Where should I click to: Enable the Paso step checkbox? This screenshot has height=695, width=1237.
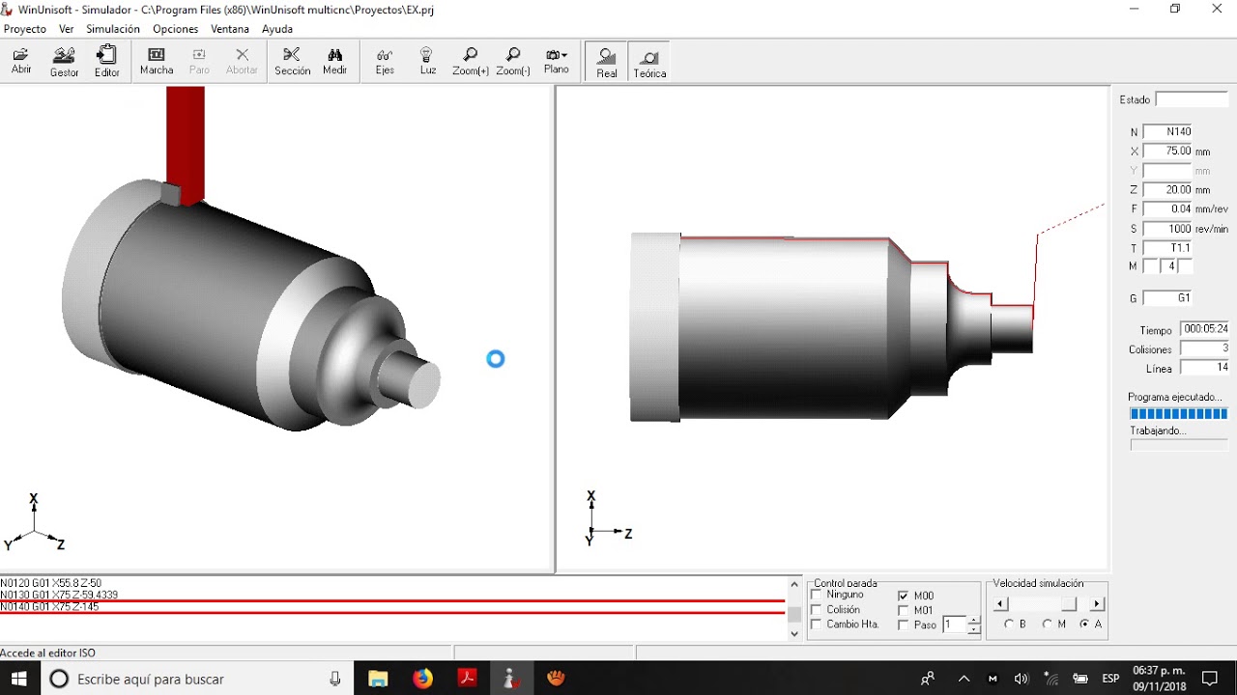tap(904, 625)
